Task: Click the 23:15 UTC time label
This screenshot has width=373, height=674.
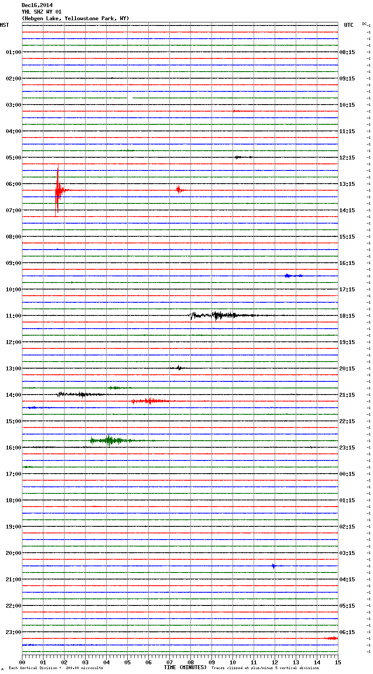Action: 347,448
